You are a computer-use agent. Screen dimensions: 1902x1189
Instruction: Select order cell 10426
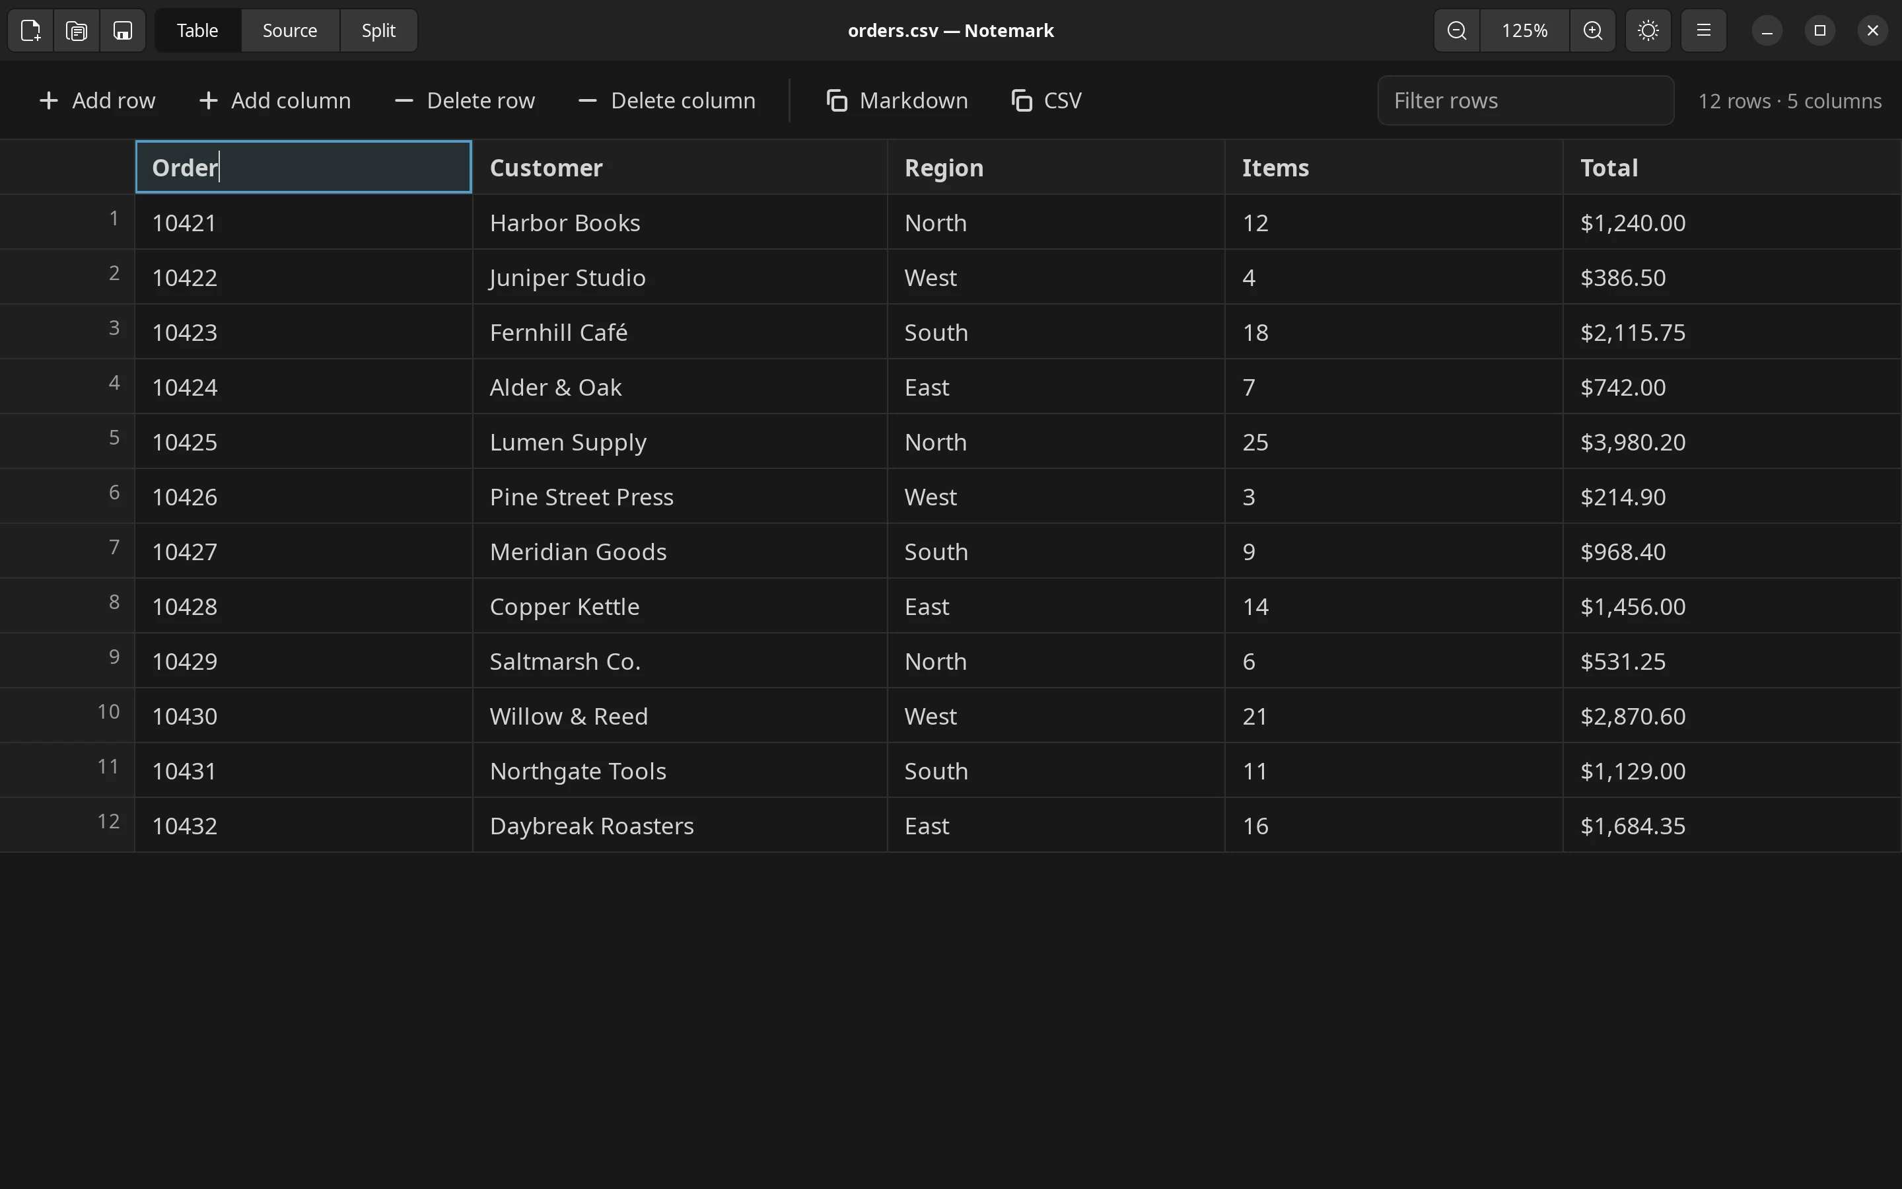pos(303,497)
